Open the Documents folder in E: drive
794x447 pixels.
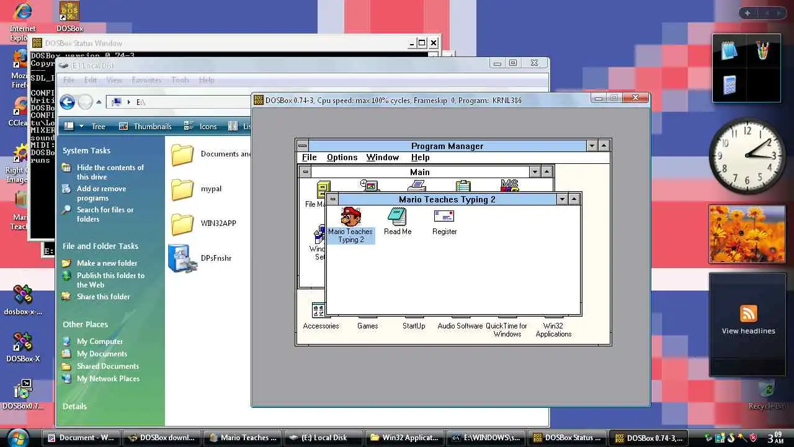(210, 154)
